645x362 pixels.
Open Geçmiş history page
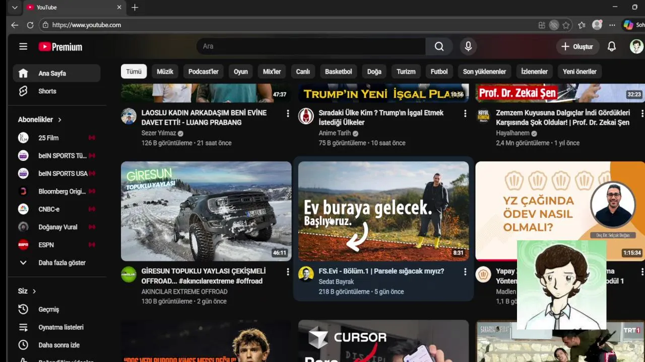[56, 309]
